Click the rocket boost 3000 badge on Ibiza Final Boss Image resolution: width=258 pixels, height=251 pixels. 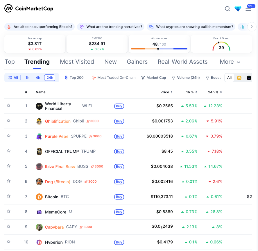tap(97, 166)
